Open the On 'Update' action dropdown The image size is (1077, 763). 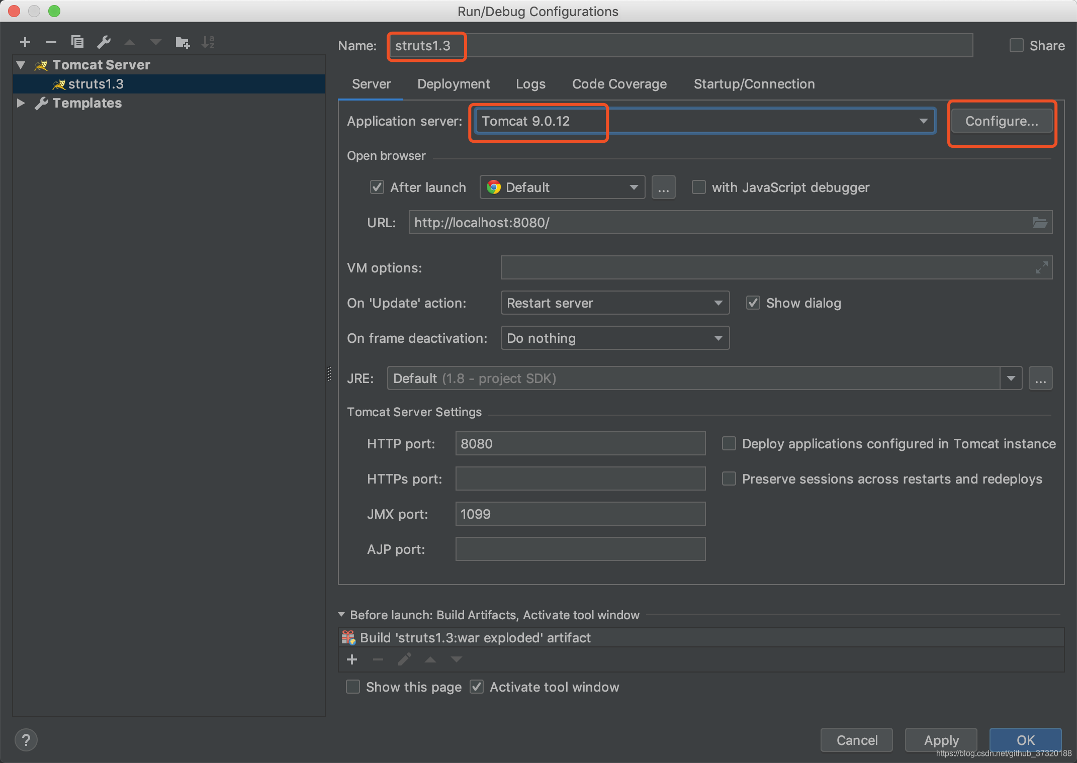(x=615, y=303)
